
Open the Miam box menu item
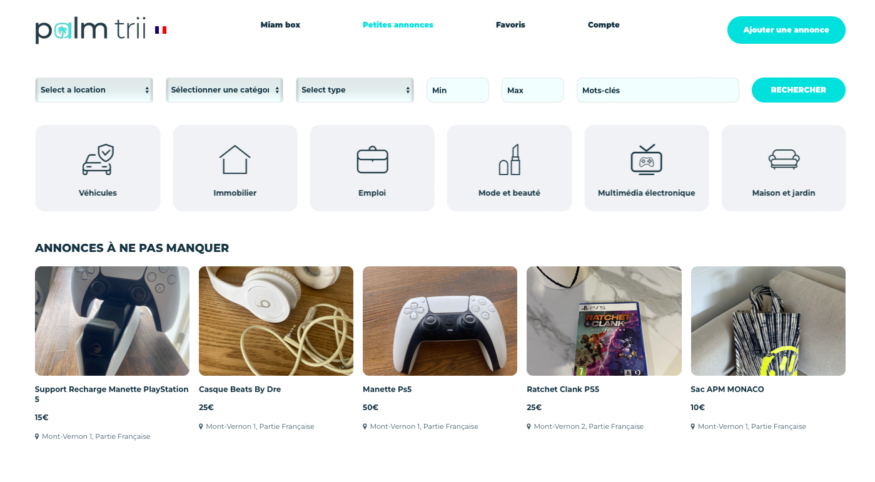280,25
